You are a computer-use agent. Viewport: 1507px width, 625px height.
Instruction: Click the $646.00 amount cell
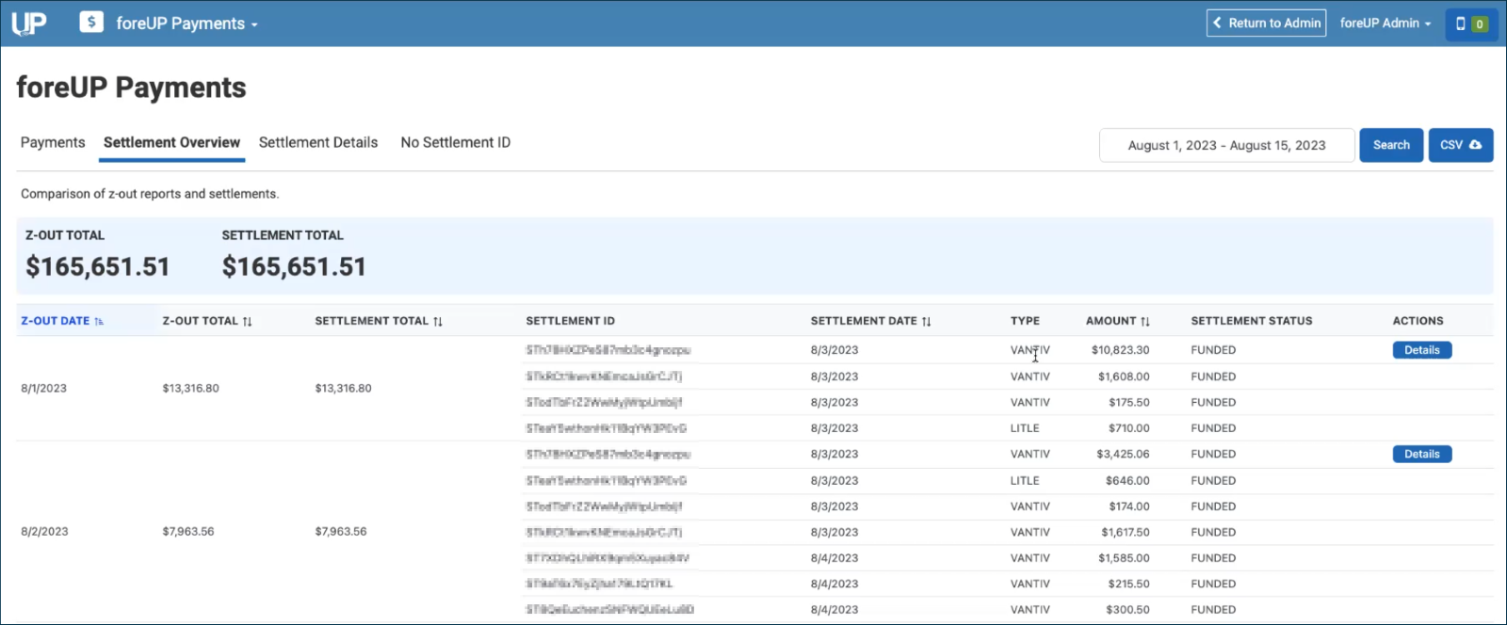[x=1127, y=481]
